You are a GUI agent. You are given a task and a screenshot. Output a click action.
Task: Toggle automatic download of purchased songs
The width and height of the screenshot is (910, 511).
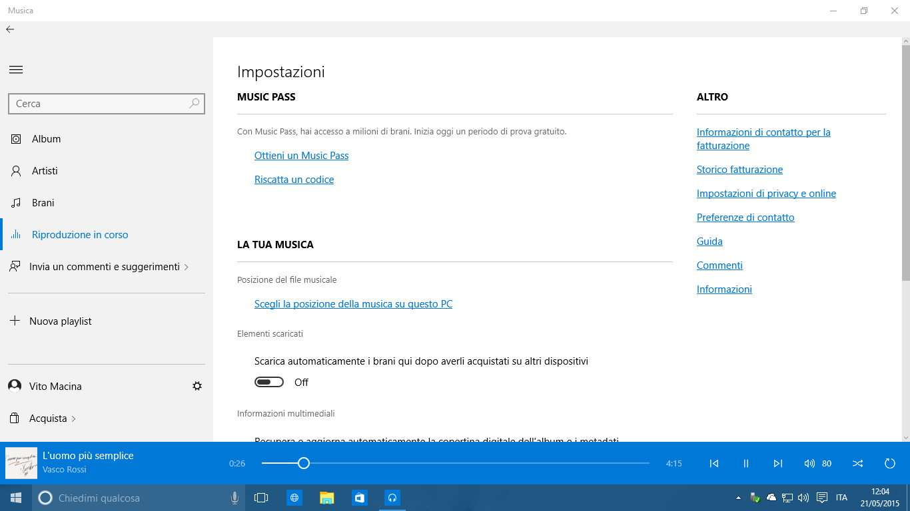tap(269, 382)
